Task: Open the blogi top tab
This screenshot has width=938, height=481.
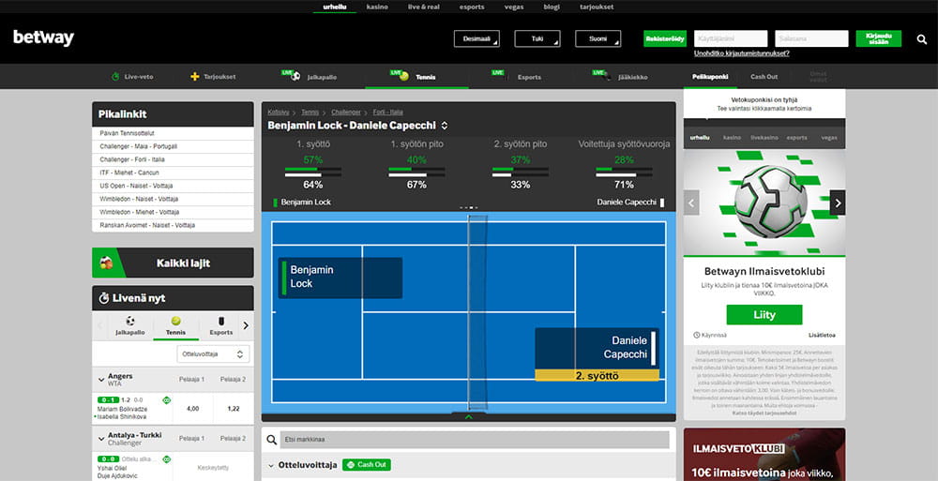Action: pyautogui.click(x=552, y=8)
